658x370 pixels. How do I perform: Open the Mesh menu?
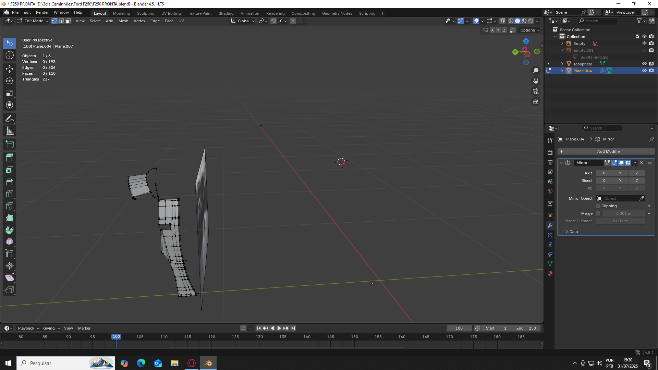click(123, 21)
